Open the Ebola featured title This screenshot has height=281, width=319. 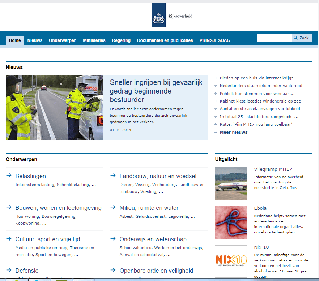(260, 208)
